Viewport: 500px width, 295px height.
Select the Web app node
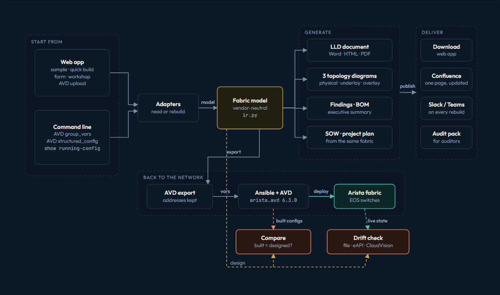point(72,73)
